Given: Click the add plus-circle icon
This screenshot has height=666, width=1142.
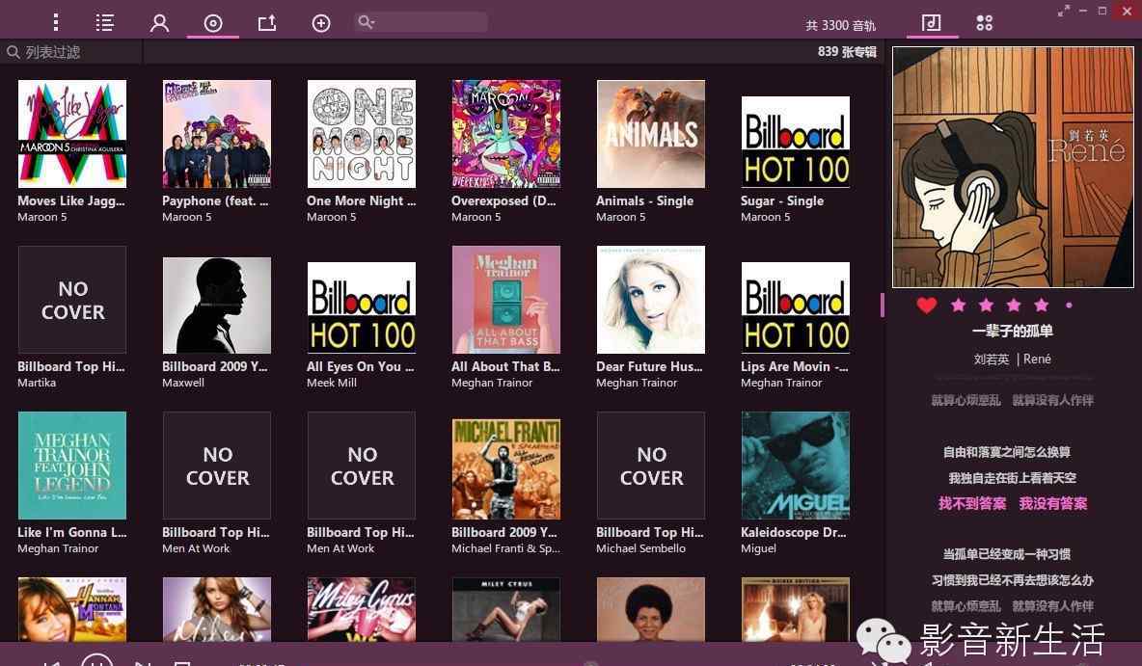Looking at the screenshot, I should point(321,23).
